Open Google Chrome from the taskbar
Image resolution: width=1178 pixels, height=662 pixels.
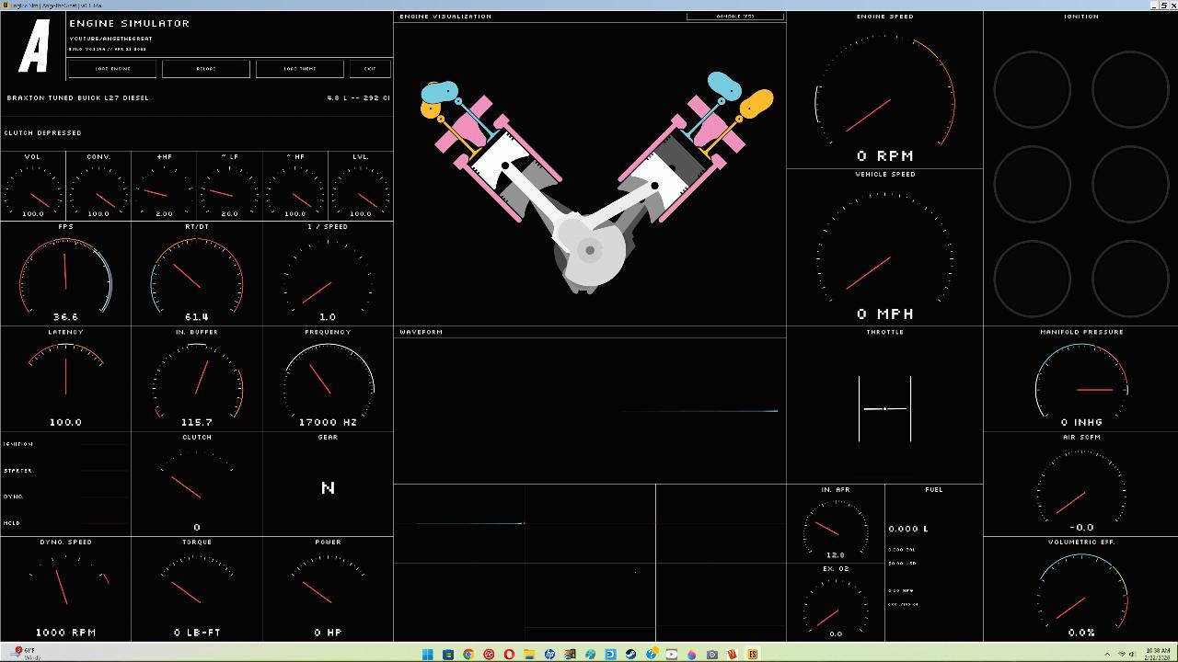pos(468,655)
